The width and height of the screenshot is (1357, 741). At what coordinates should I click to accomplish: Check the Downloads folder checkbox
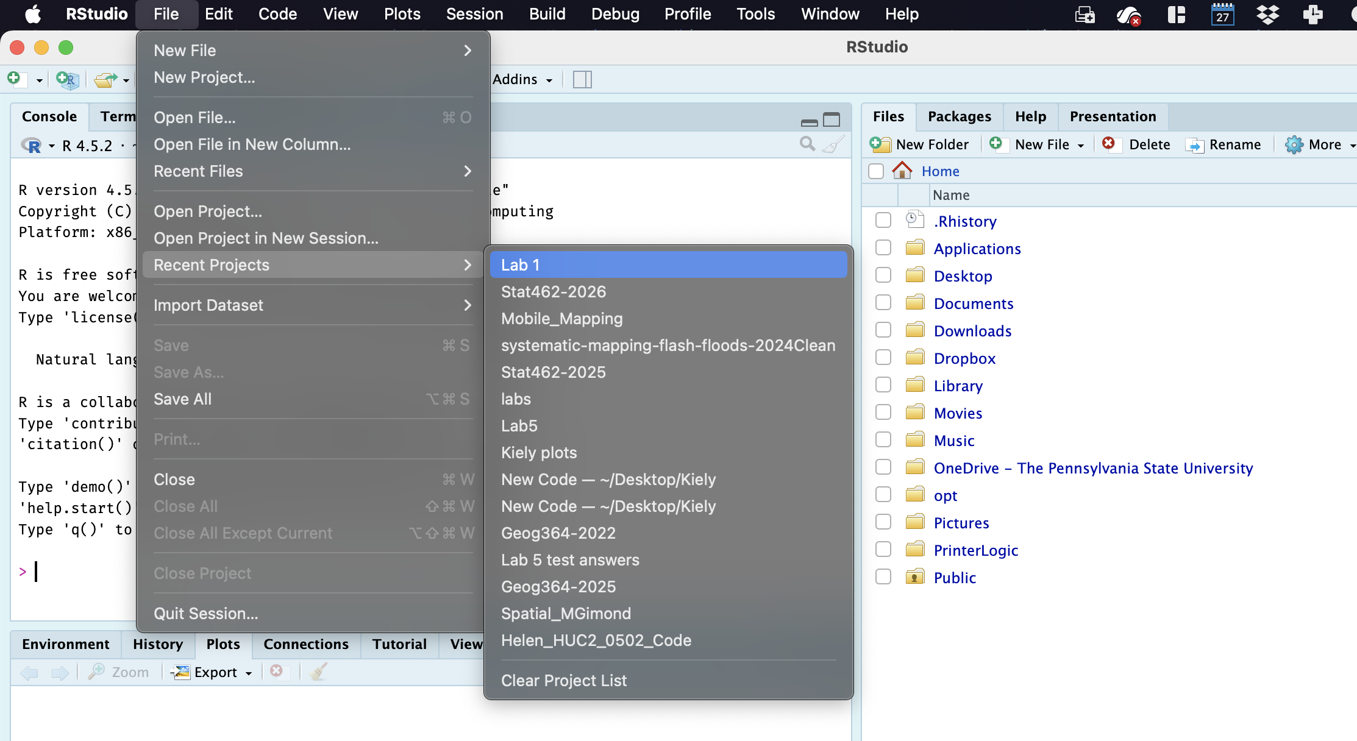(883, 330)
